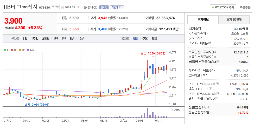Click the stock code 078150
This screenshot has height=124, width=254.
tap(45, 8)
